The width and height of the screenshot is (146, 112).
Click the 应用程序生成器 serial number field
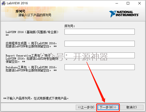[99, 43]
